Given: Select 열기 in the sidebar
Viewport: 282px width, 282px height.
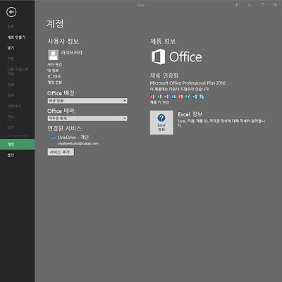Looking at the screenshot, I should click(x=11, y=48).
